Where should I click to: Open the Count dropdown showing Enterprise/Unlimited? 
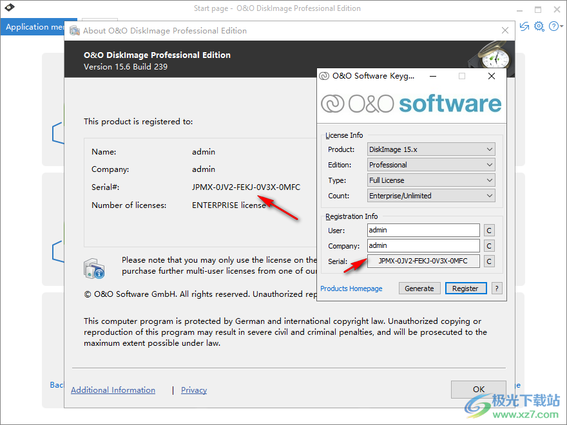(490, 195)
